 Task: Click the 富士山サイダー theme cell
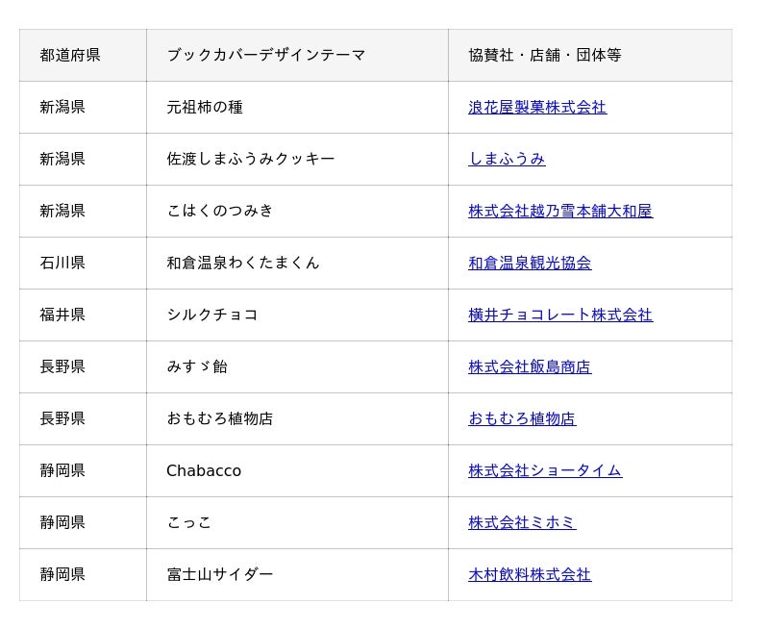point(220,575)
